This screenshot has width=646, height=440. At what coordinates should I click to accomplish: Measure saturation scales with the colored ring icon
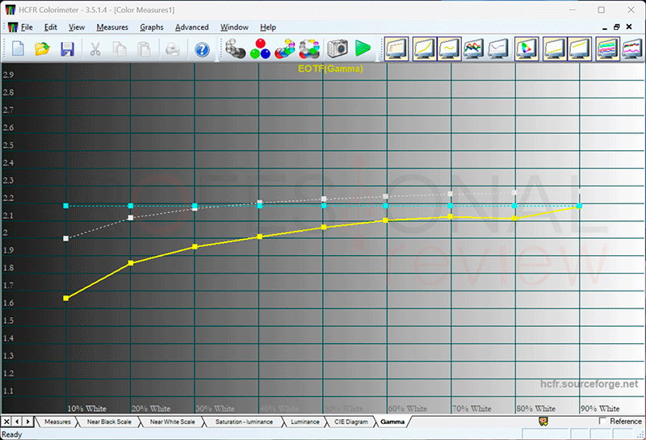point(309,48)
